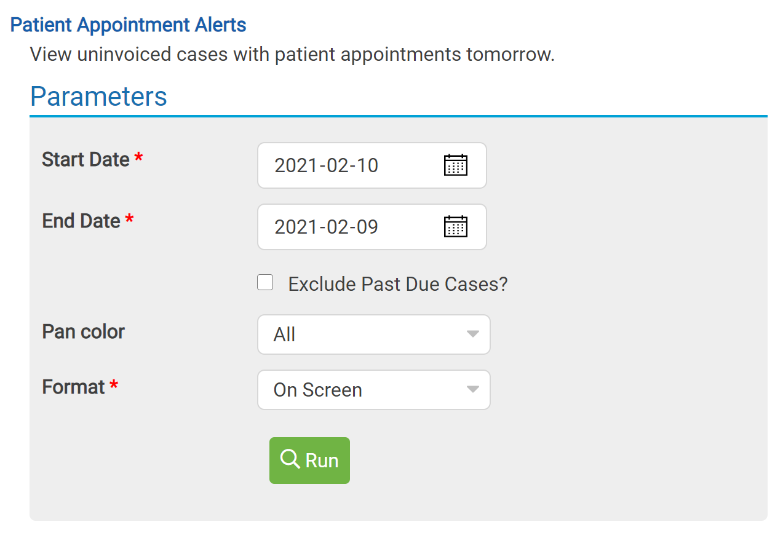Click the Format dropdown arrow

[472, 389]
